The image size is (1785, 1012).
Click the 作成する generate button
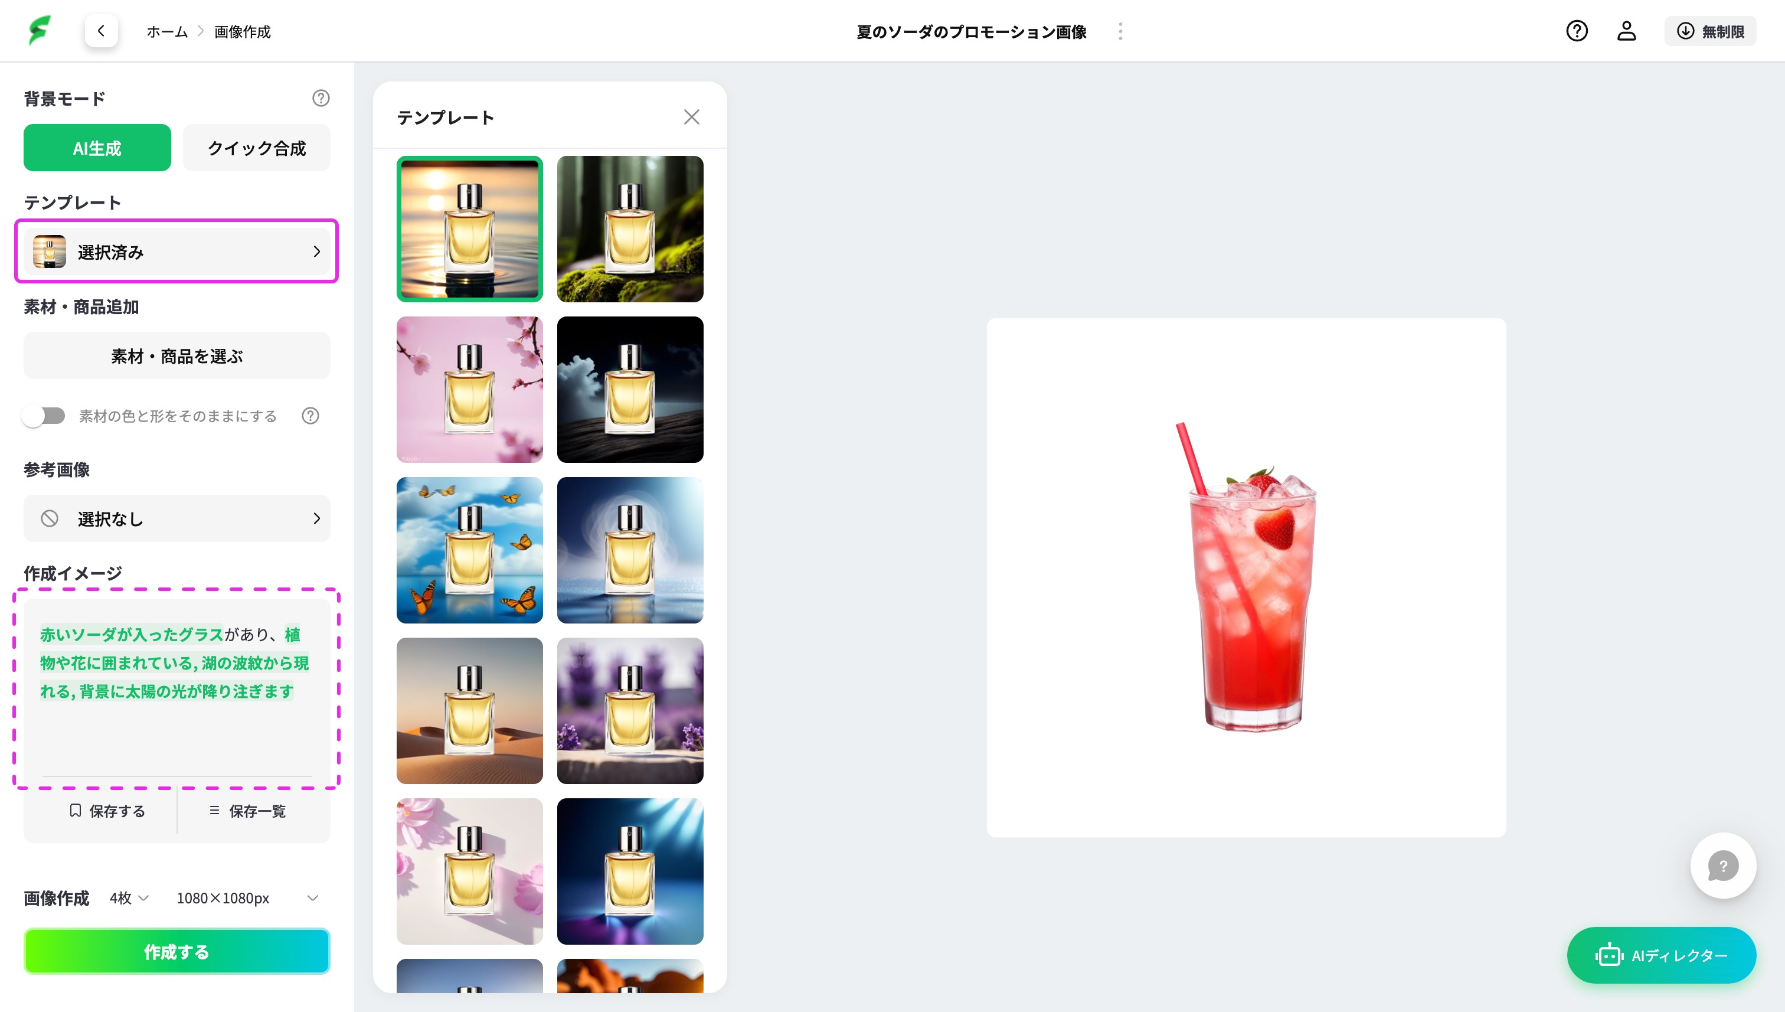coord(176,952)
